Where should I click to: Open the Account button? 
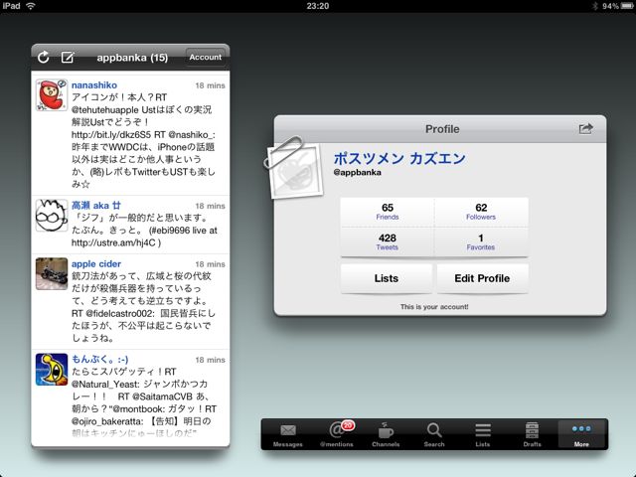206,58
